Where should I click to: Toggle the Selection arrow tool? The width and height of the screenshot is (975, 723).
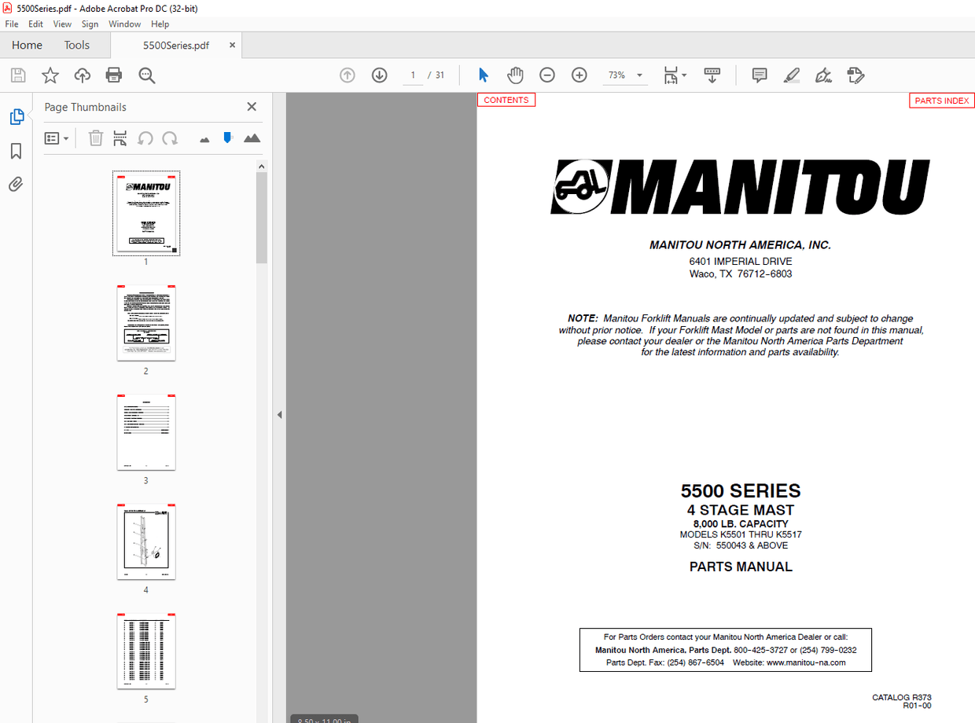pos(483,75)
